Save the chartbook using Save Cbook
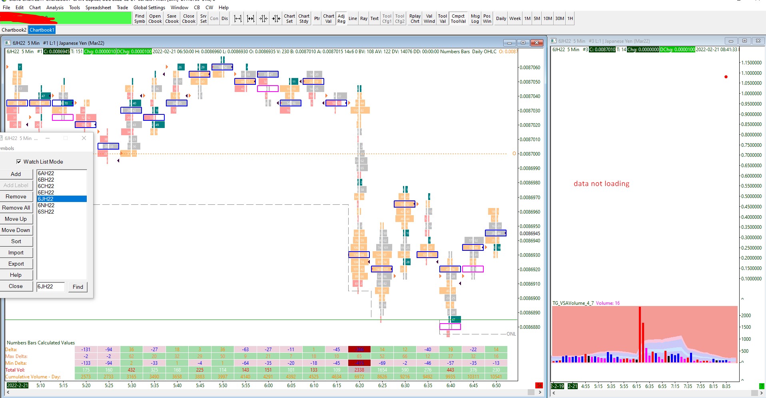 click(x=172, y=18)
